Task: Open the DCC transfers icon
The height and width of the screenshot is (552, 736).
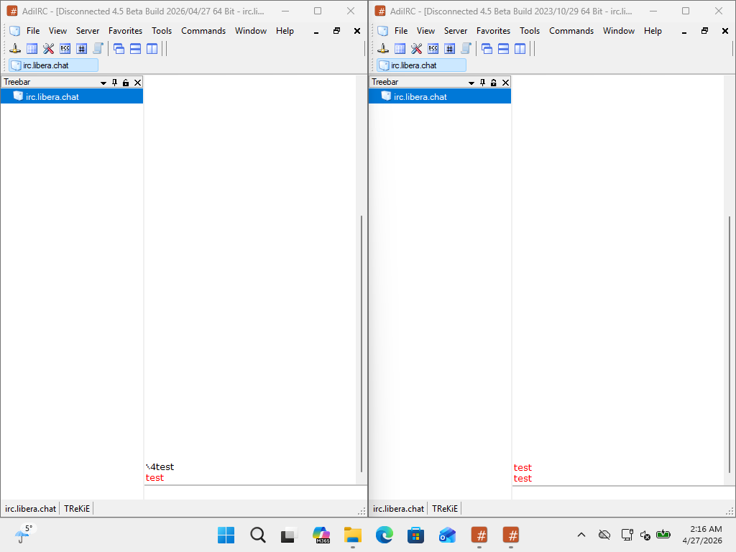Action: point(65,48)
